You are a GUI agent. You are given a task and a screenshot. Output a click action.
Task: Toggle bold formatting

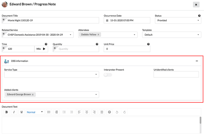[7, 112]
